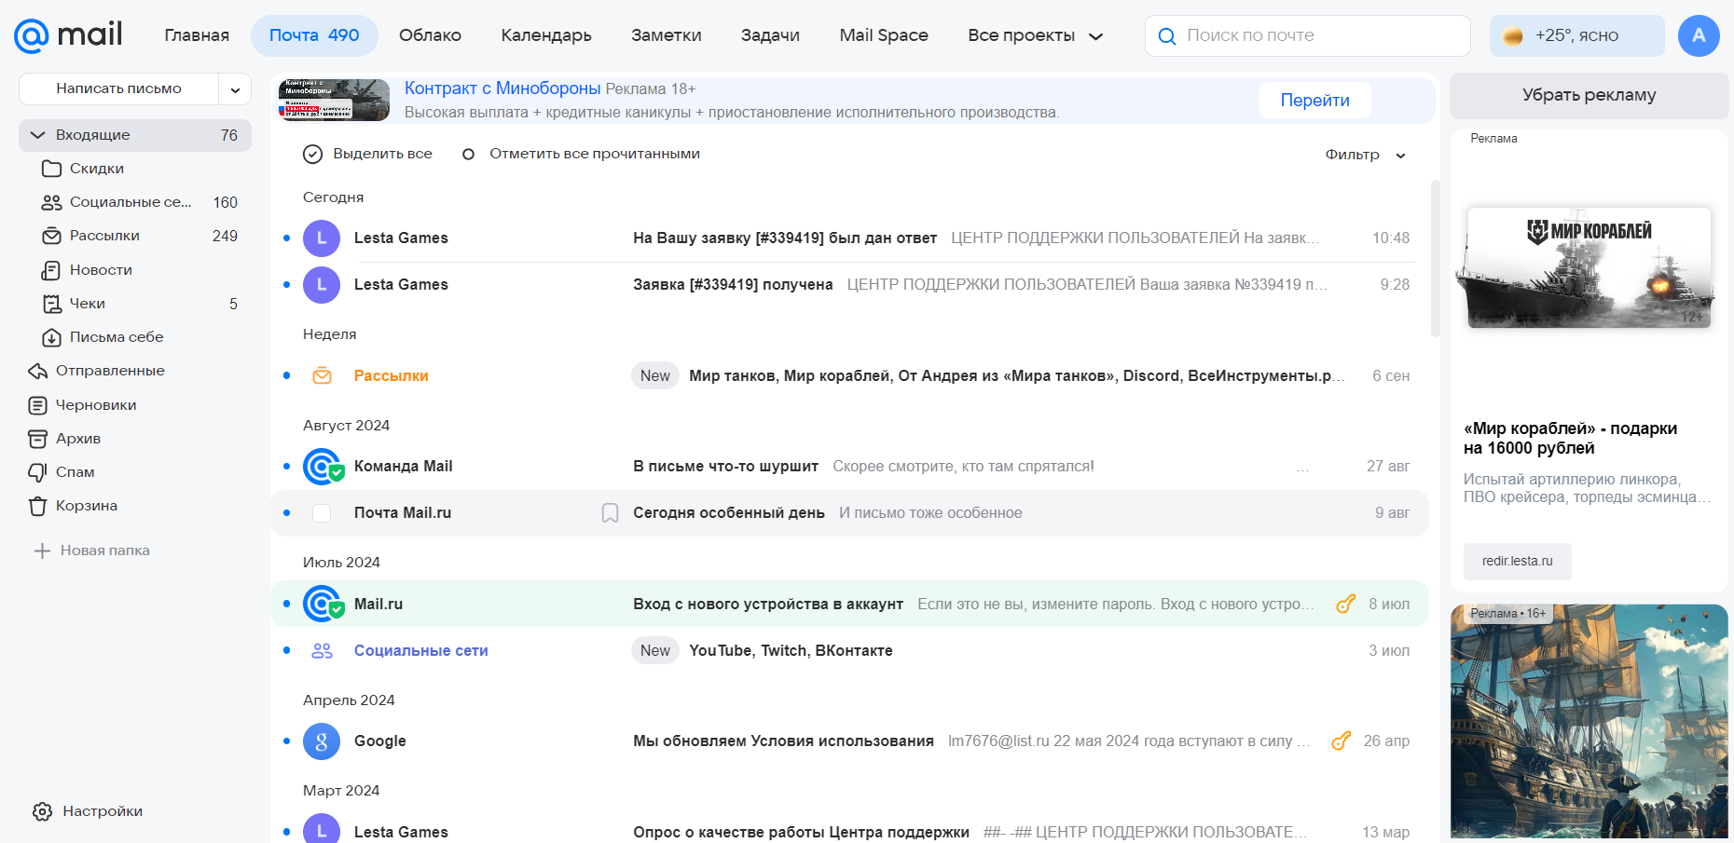The height and width of the screenshot is (843, 1734).
Task: Open the Задачи tab
Action: point(770,35)
